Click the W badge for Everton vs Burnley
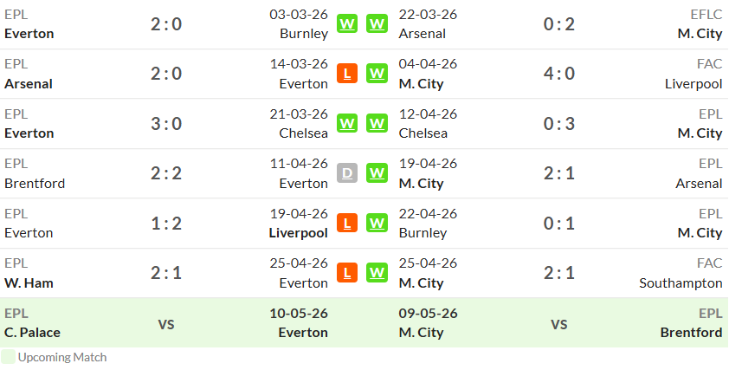729x370 pixels. tap(347, 23)
